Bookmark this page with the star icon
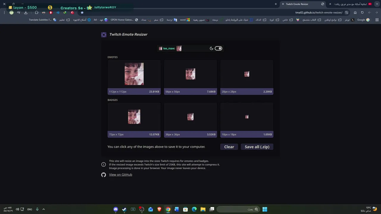 82,12
